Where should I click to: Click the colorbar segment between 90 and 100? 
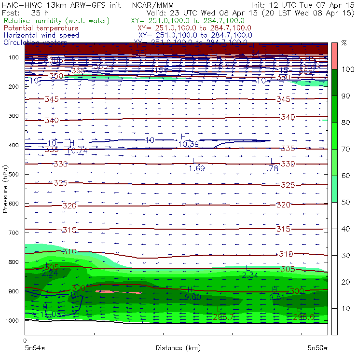[x=334, y=82]
